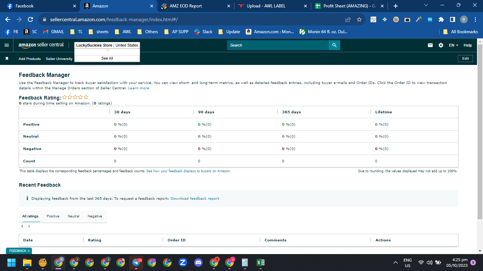The height and width of the screenshot is (271, 483).
Task: Open the GMAIL bookmark
Action: pos(54,31)
